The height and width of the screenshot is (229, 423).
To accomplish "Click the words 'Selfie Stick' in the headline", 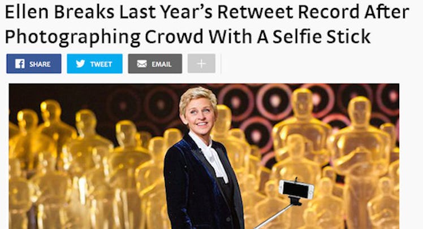I will pyautogui.click(x=321, y=37).
